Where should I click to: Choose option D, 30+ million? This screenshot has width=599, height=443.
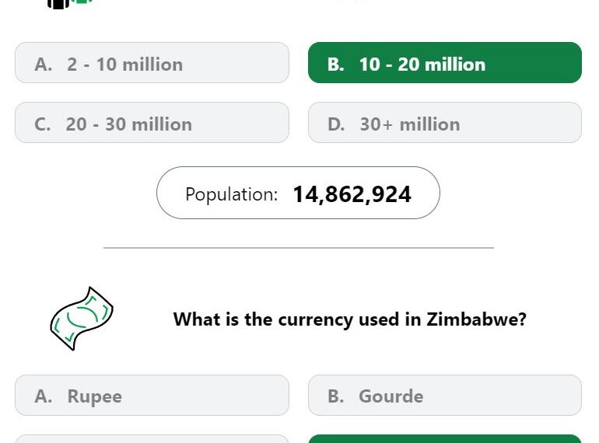445,123
